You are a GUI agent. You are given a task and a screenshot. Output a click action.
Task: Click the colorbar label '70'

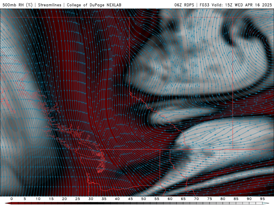pyautogui.click(x=196, y=199)
